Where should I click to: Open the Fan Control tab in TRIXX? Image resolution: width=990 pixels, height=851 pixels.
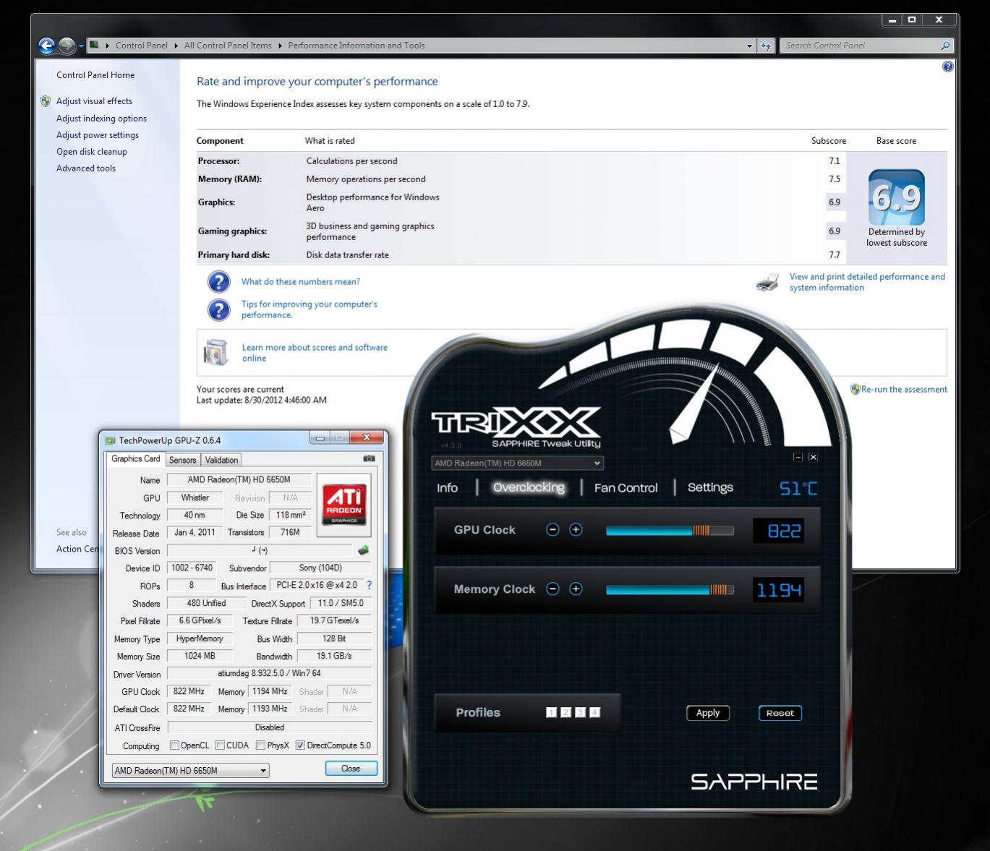[x=626, y=488]
